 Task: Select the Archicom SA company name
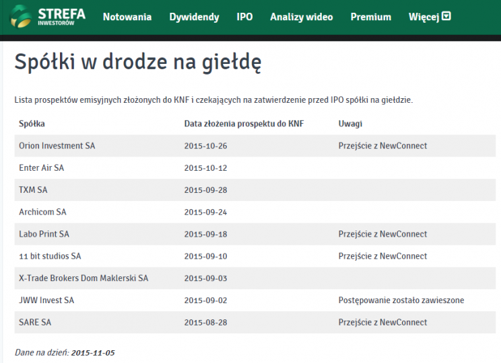click(42, 212)
